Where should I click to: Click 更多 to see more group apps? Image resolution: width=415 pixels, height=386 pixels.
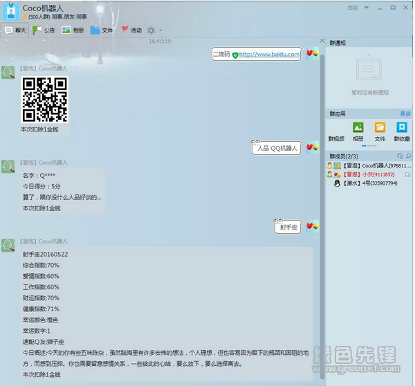pos(405,114)
